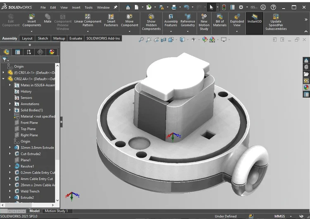
Task: Open the Options gear icon
Action: point(241,7)
